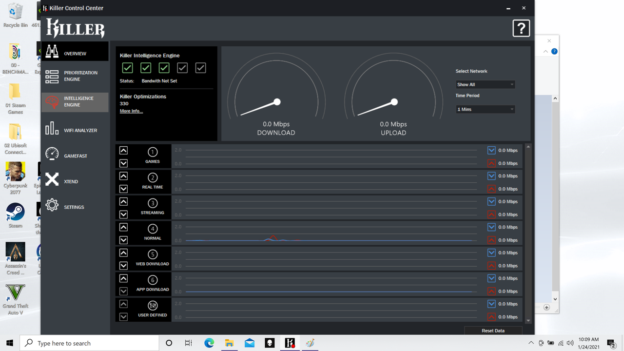
Task: Select the Intelligence Engine brain icon
Action: click(52, 102)
